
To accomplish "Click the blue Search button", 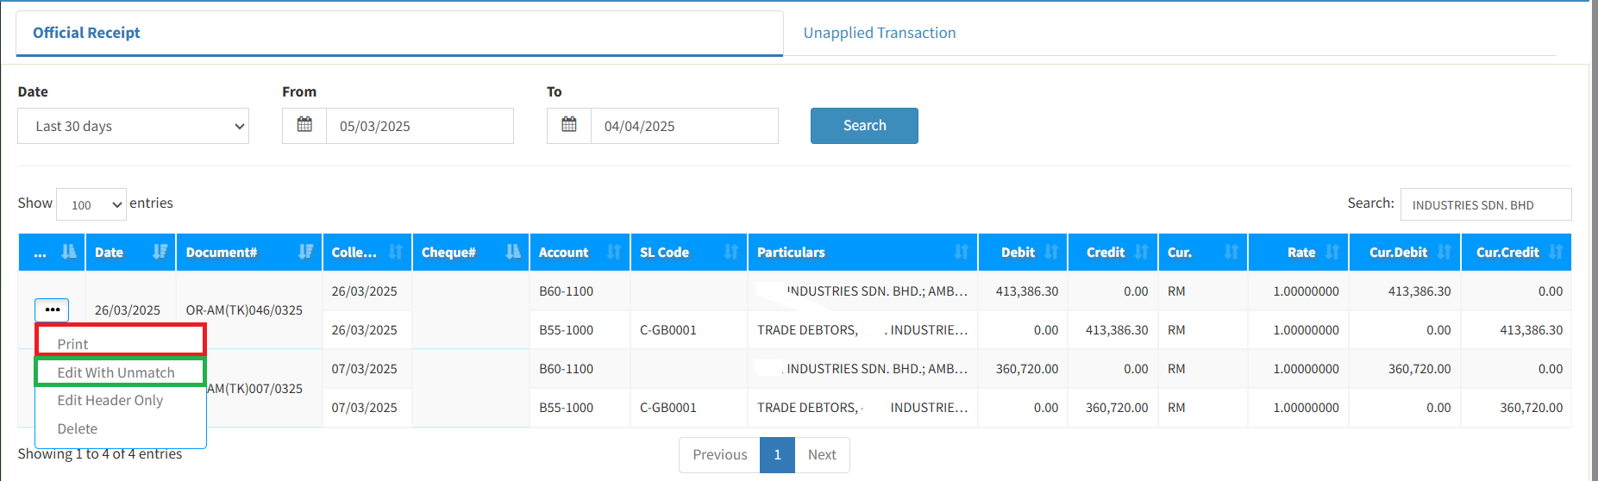I will (x=864, y=126).
